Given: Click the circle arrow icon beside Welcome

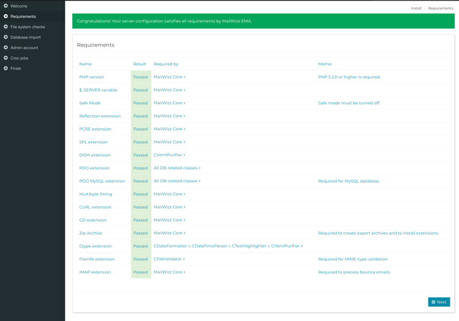Looking at the screenshot, I should (6, 6).
